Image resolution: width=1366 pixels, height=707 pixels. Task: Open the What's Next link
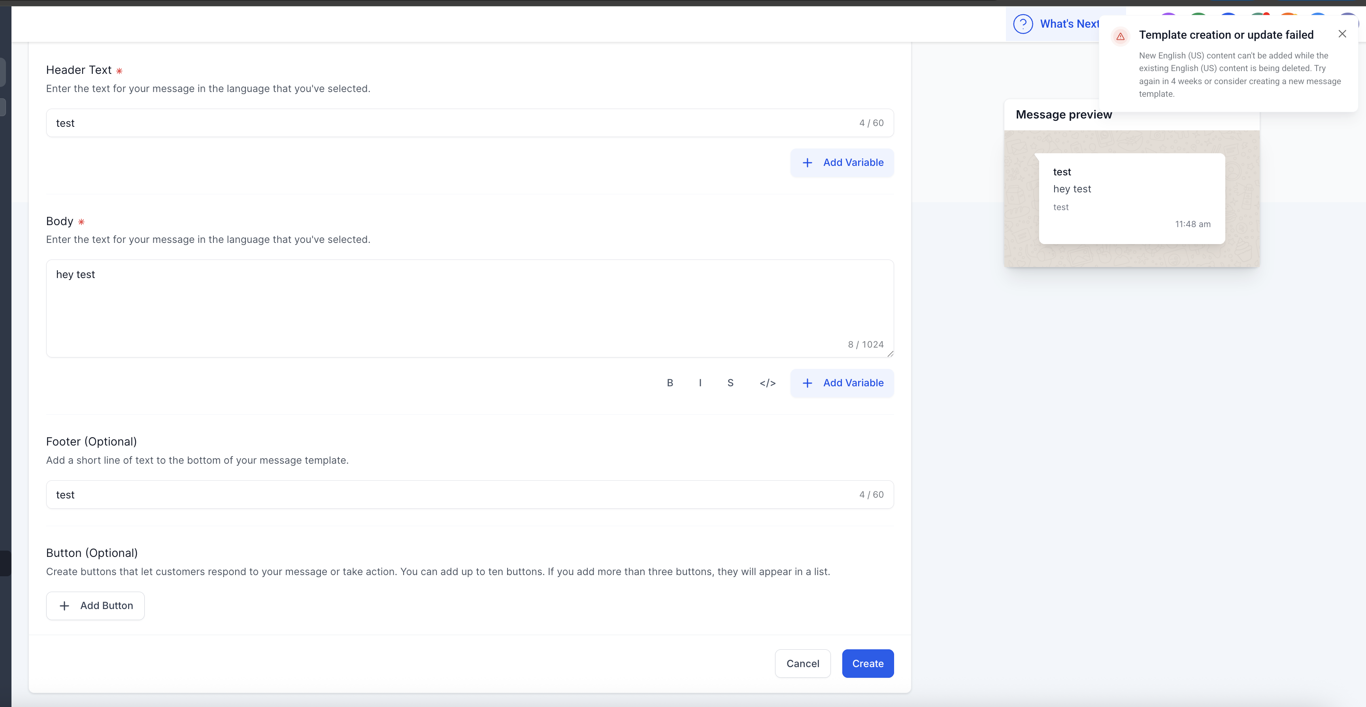point(1068,24)
